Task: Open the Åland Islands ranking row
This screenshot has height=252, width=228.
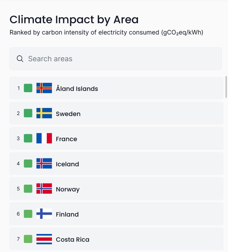Action: coord(116,88)
